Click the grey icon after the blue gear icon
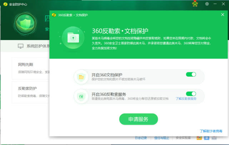The image size is (229, 145). click(214, 138)
